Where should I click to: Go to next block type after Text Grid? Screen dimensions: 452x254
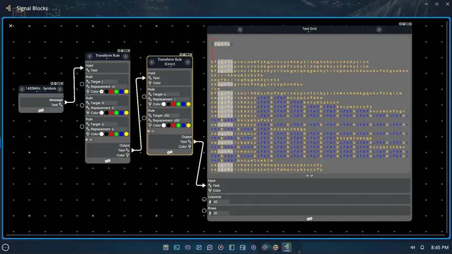pos(378,29)
